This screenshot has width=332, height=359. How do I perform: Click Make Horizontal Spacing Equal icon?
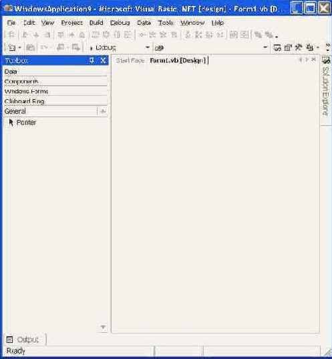[x=142, y=35]
